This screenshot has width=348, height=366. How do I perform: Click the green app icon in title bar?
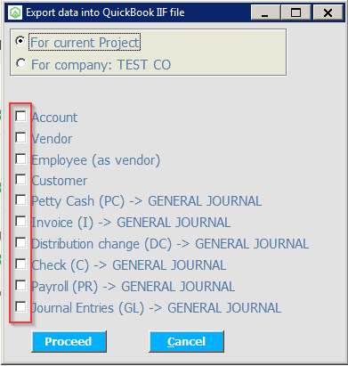pos(15,12)
